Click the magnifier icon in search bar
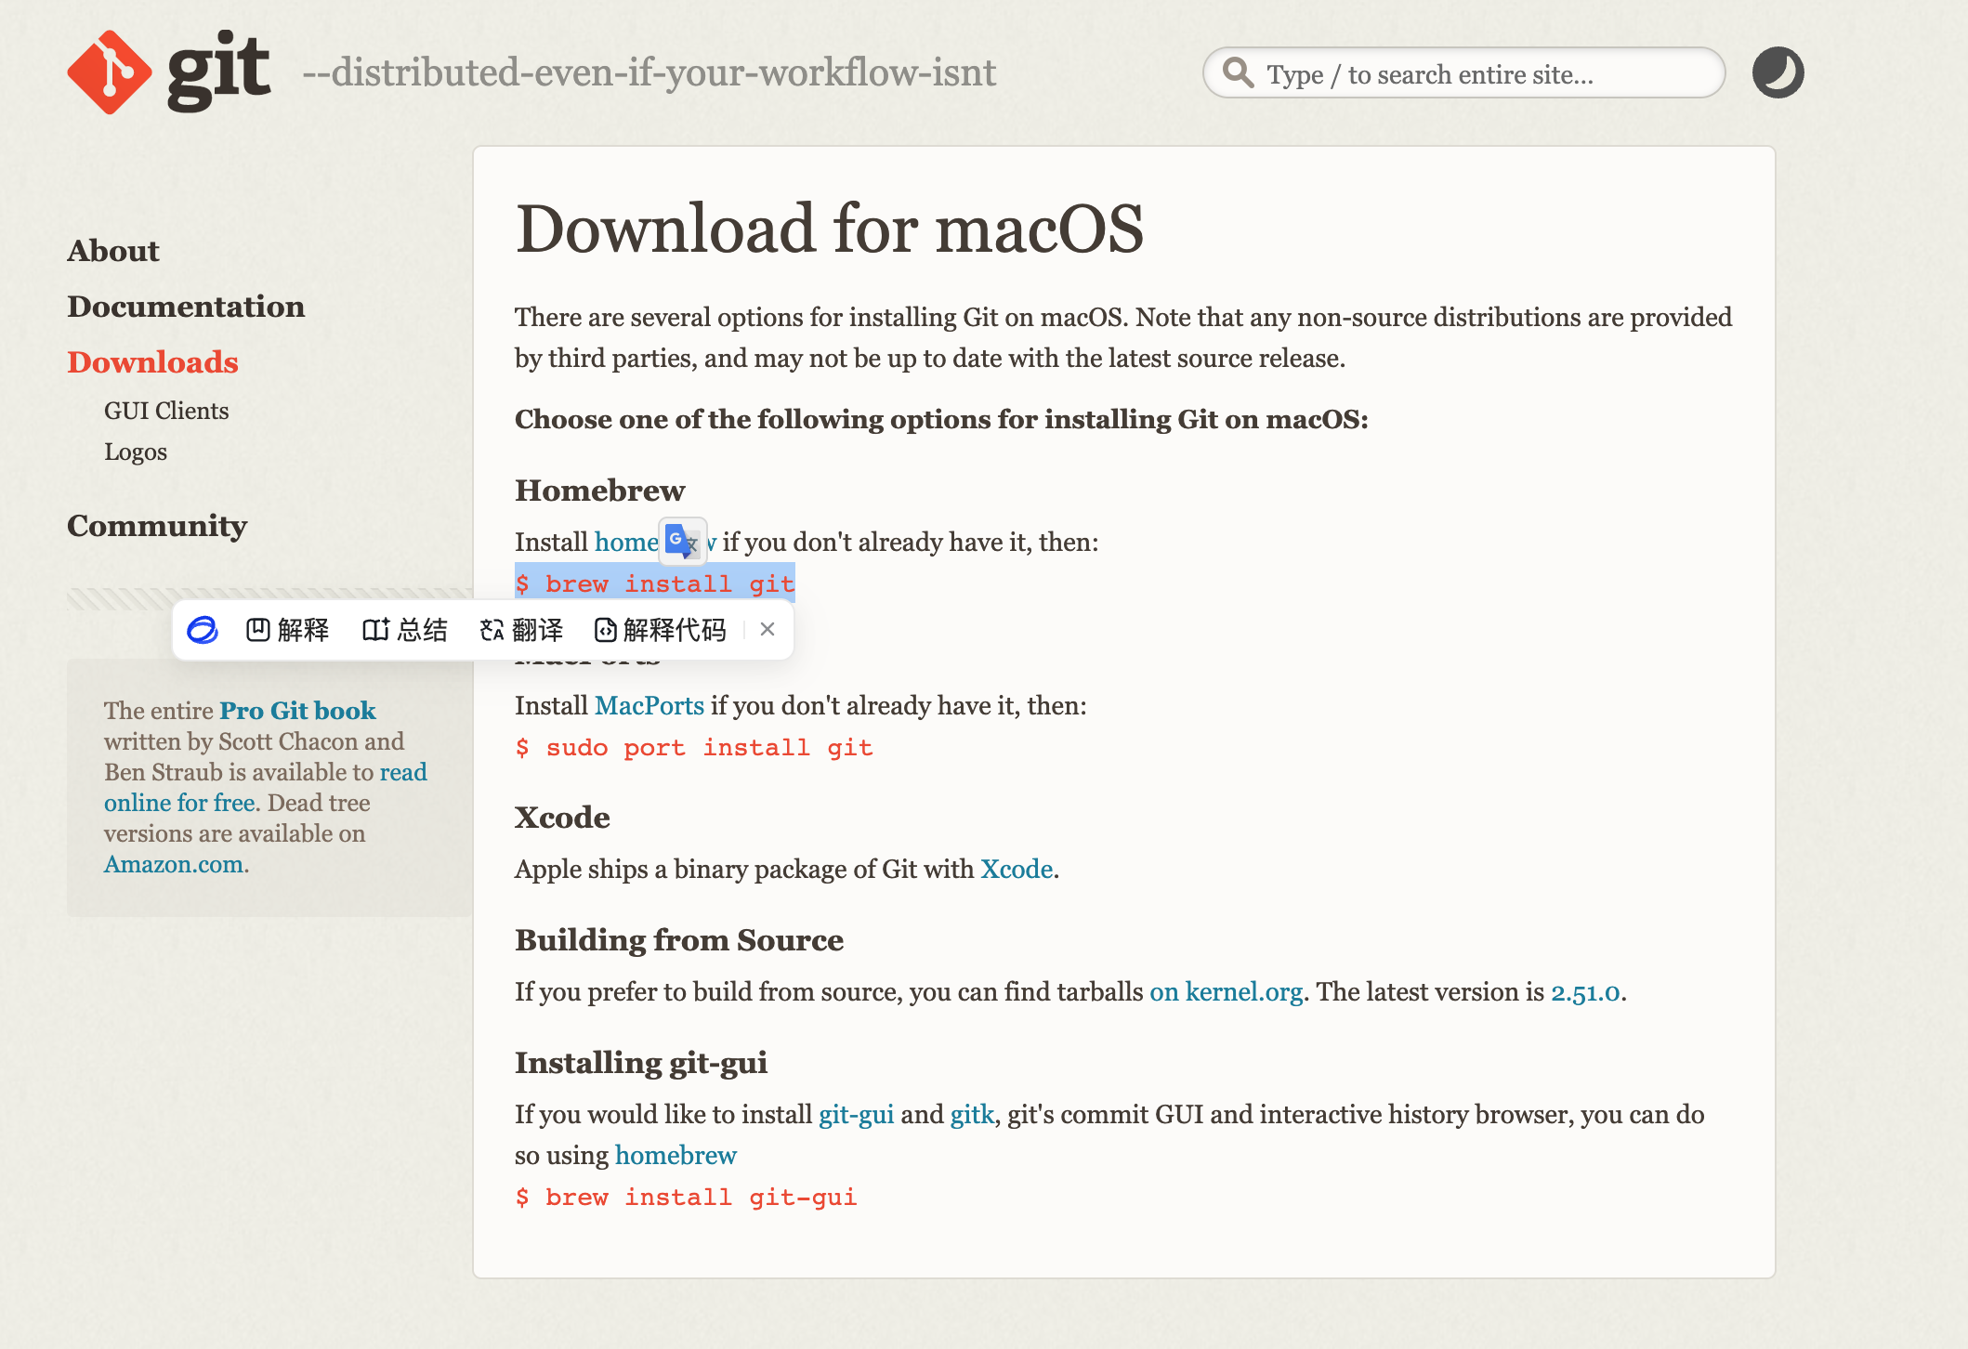Image resolution: width=1968 pixels, height=1349 pixels. pyautogui.click(x=1238, y=72)
